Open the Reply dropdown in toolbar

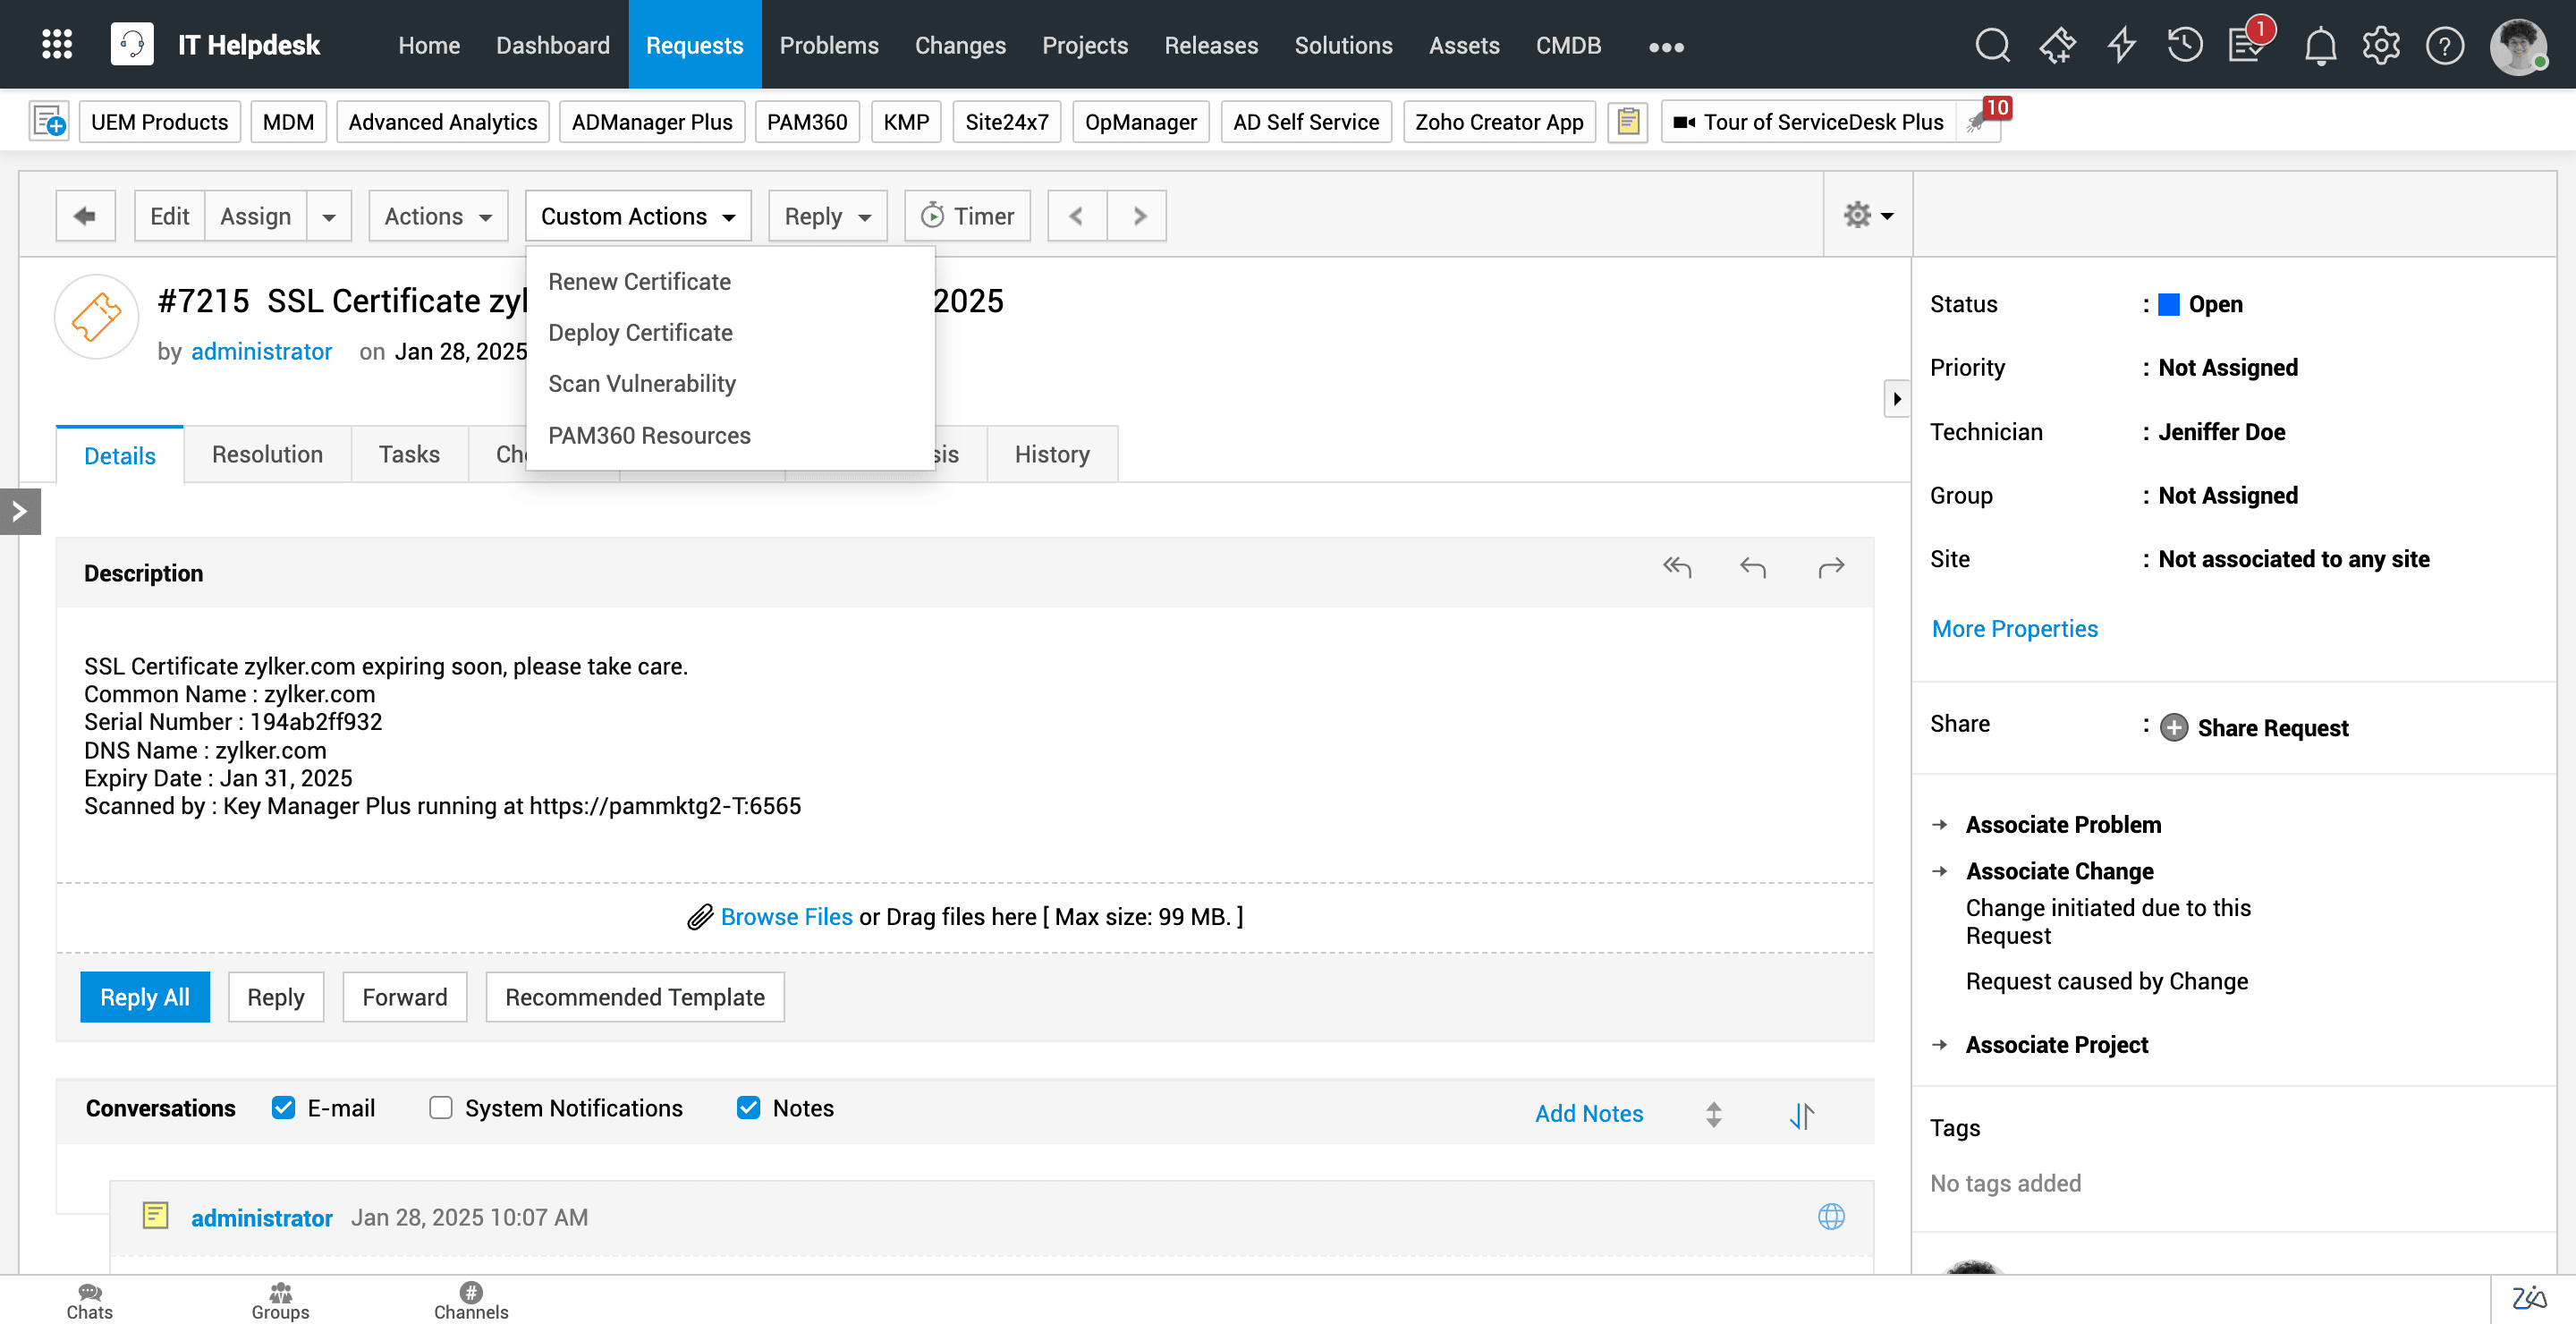point(827,216)
